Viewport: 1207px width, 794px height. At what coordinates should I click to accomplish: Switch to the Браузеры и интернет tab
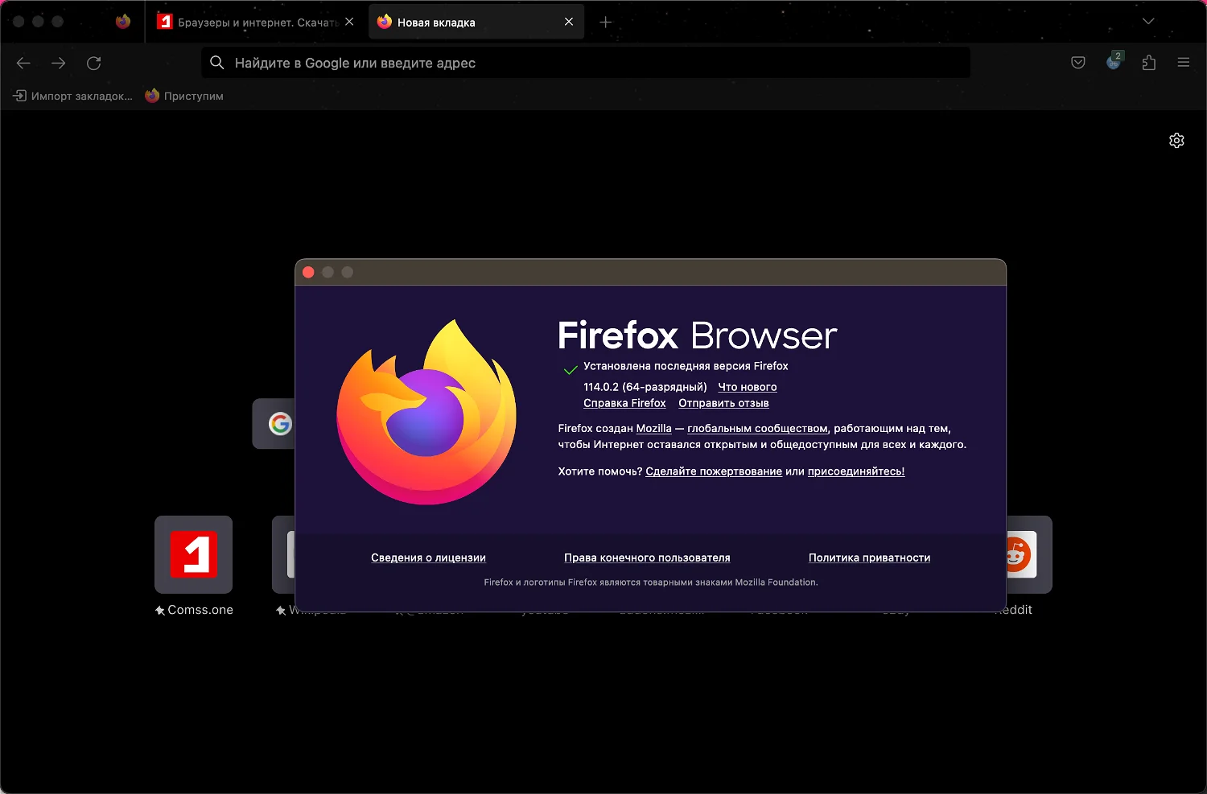(x=249, y=23)
